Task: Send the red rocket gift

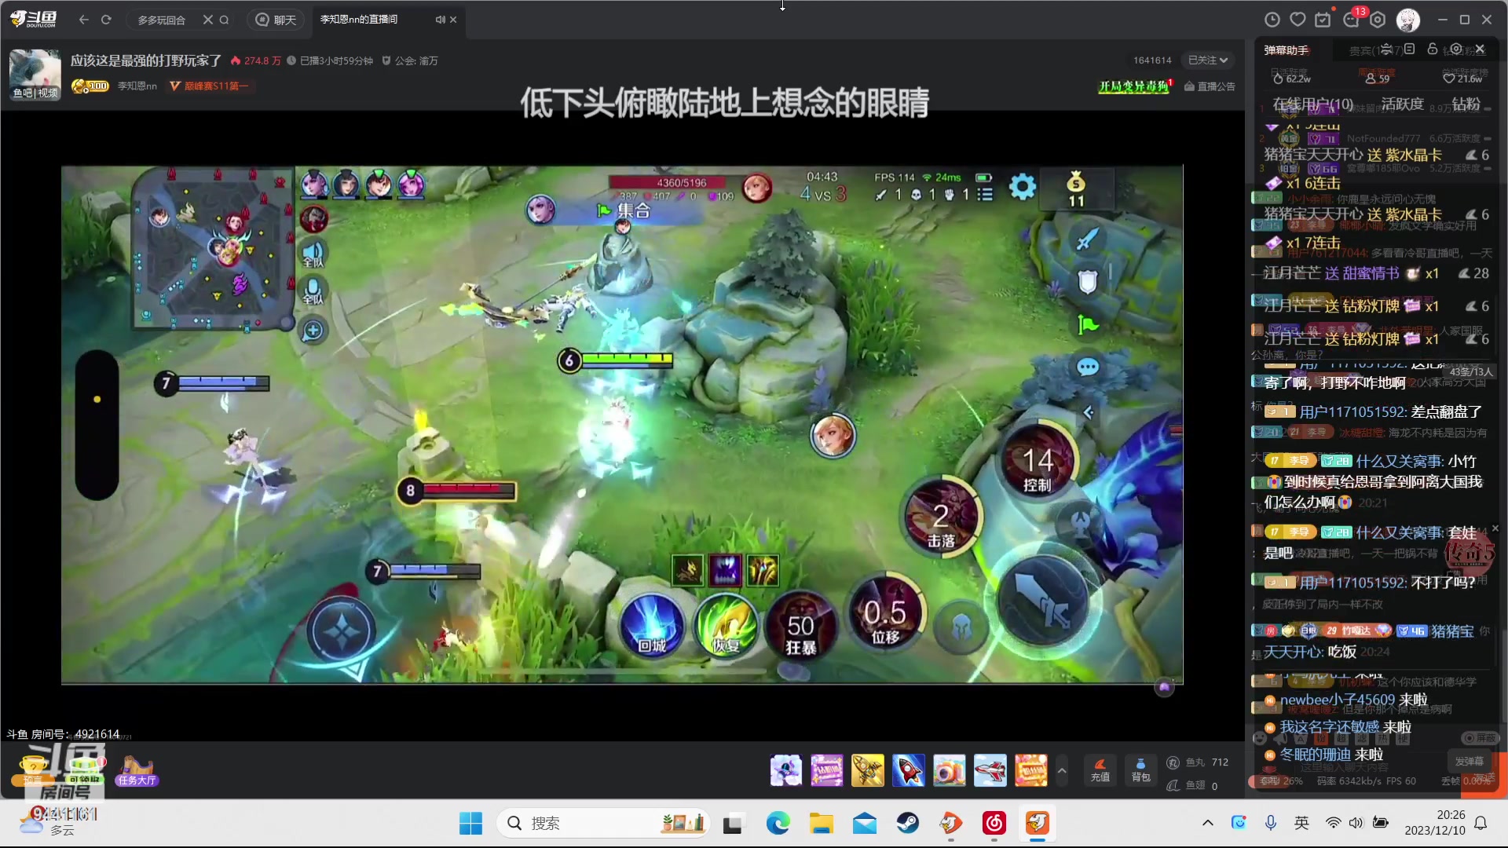Action: pos(908,770)
